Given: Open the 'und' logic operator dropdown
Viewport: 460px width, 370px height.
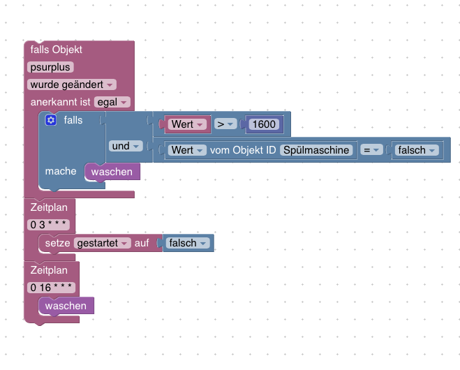Looking at the screenshot, I should click(x=126, y=146).
